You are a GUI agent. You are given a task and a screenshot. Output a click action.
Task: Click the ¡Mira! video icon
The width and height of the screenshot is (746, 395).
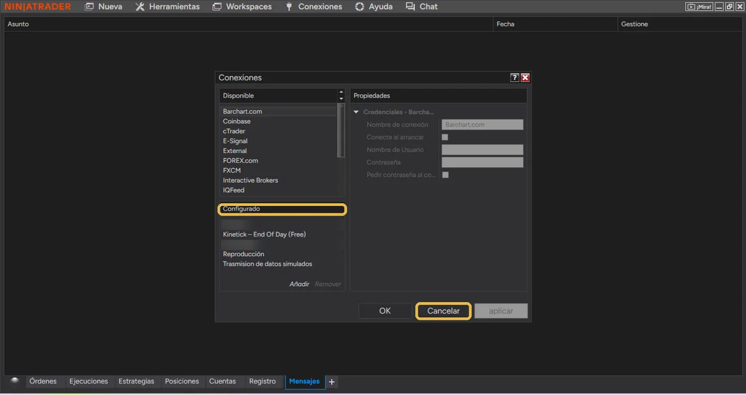point(699,7)
